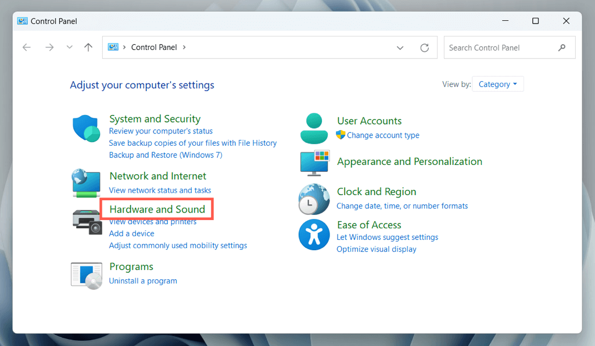Focus the Search Control Panel field
The height and width of the screenshot is (346, 595).
point(510,48)
